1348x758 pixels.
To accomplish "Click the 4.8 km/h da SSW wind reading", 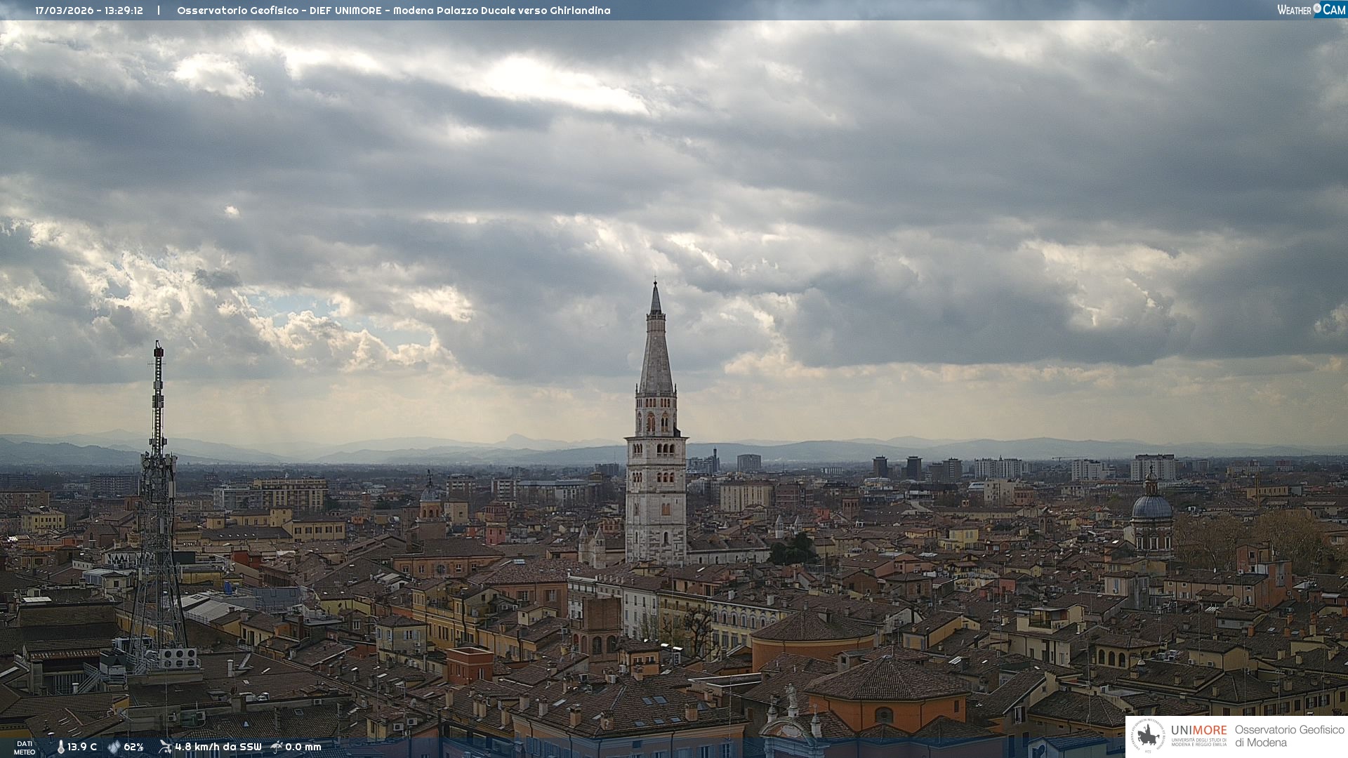I will coord(218,747).
